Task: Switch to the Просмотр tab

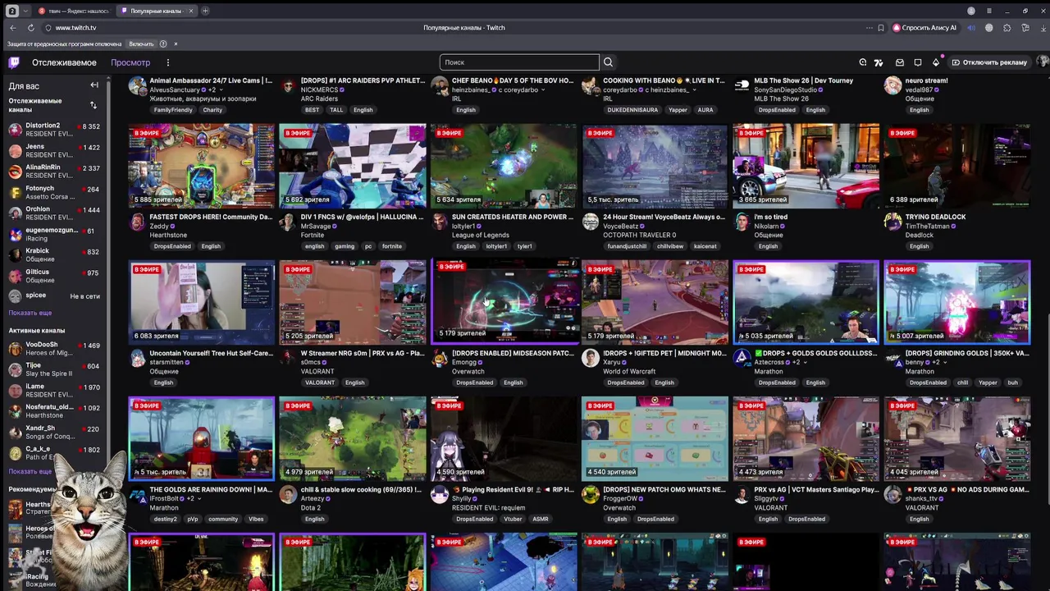Action: click(x=130, y=62)
